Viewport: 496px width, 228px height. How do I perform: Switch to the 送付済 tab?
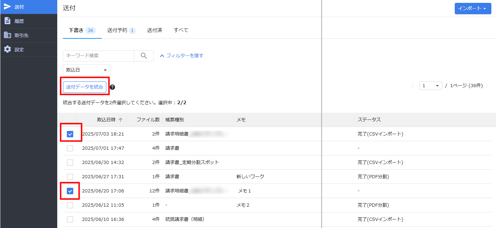point(155,31)
